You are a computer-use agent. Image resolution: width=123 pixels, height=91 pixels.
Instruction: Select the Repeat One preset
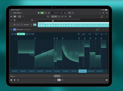pyautogui.click(x=23, y=71)
